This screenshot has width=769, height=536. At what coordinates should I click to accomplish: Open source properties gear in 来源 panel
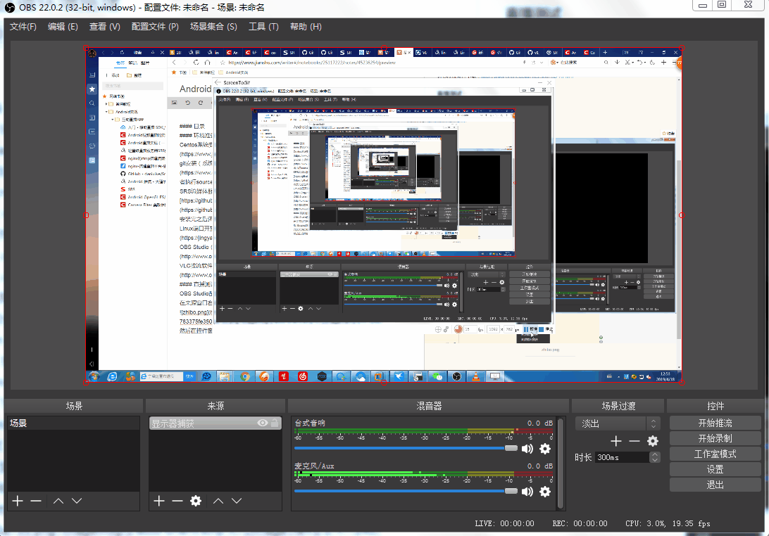click(196, 501)
